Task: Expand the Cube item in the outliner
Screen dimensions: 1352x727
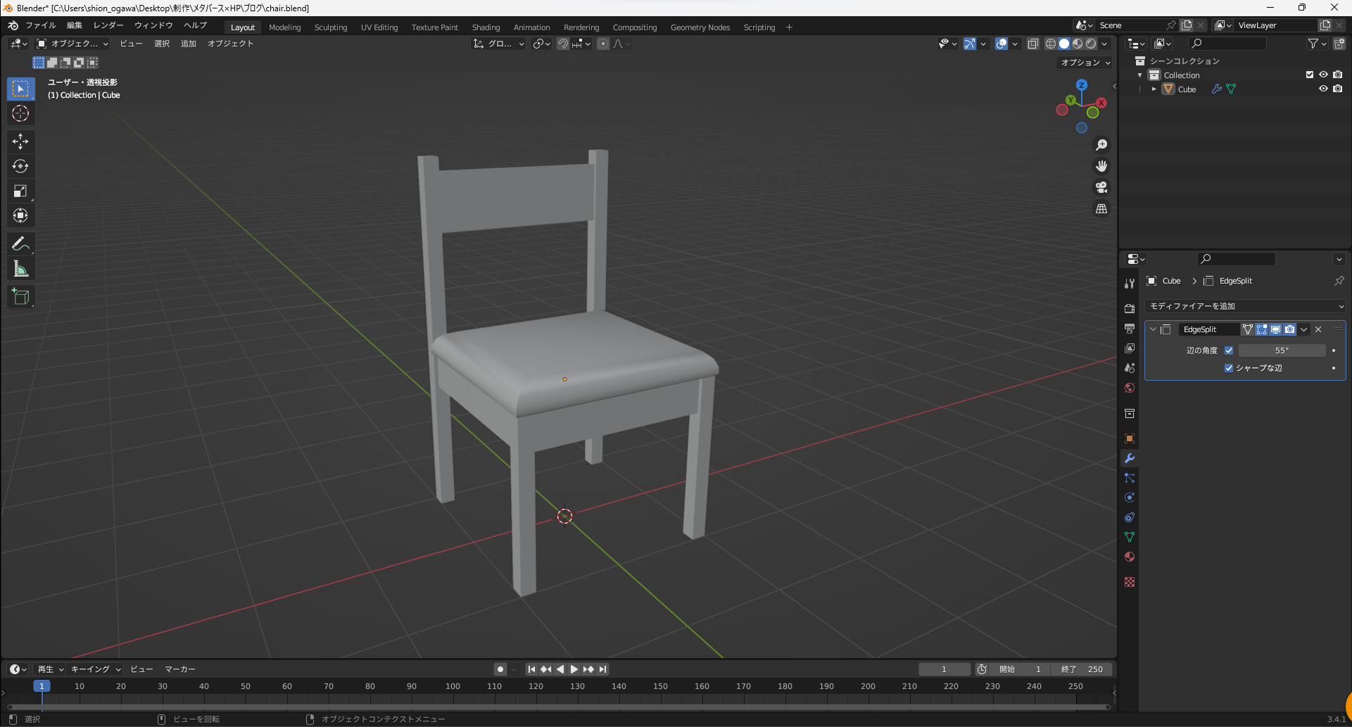Action: [x=1154, y=89]
